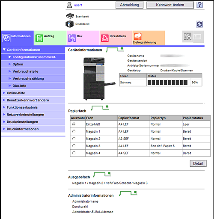
Task: Expand the Funktionserlaubnis menu
Action: (33, 107)
